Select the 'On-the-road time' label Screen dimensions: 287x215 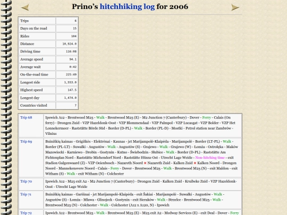[34, 75]
